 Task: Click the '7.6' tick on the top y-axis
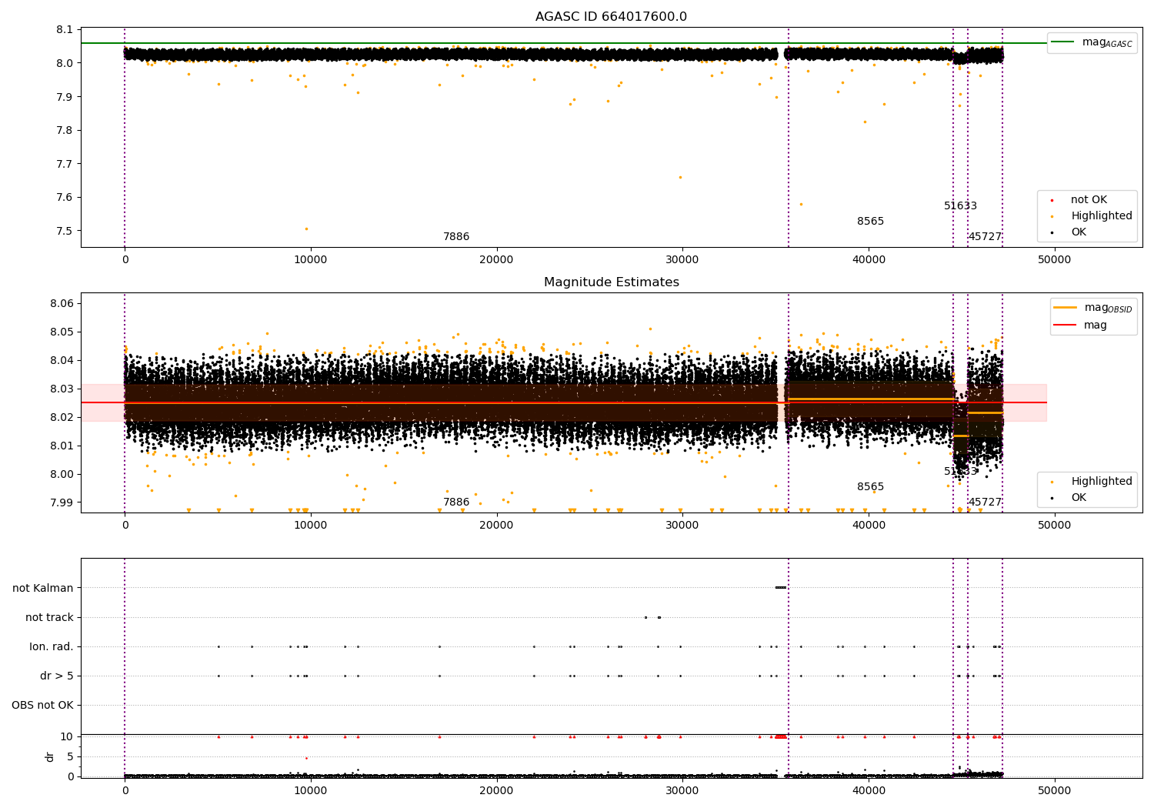pos(65,197)
